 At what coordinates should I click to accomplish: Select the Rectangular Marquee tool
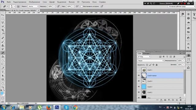coord(3,19)
